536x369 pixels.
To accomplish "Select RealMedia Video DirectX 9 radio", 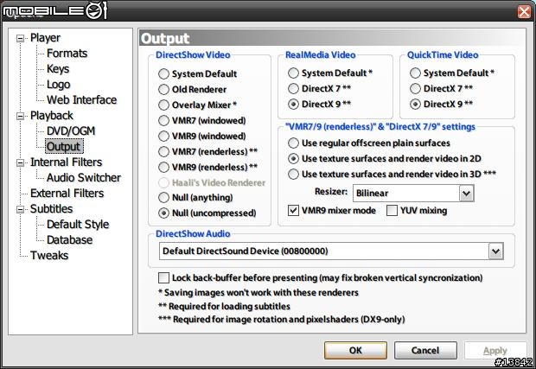I will 293,104.
